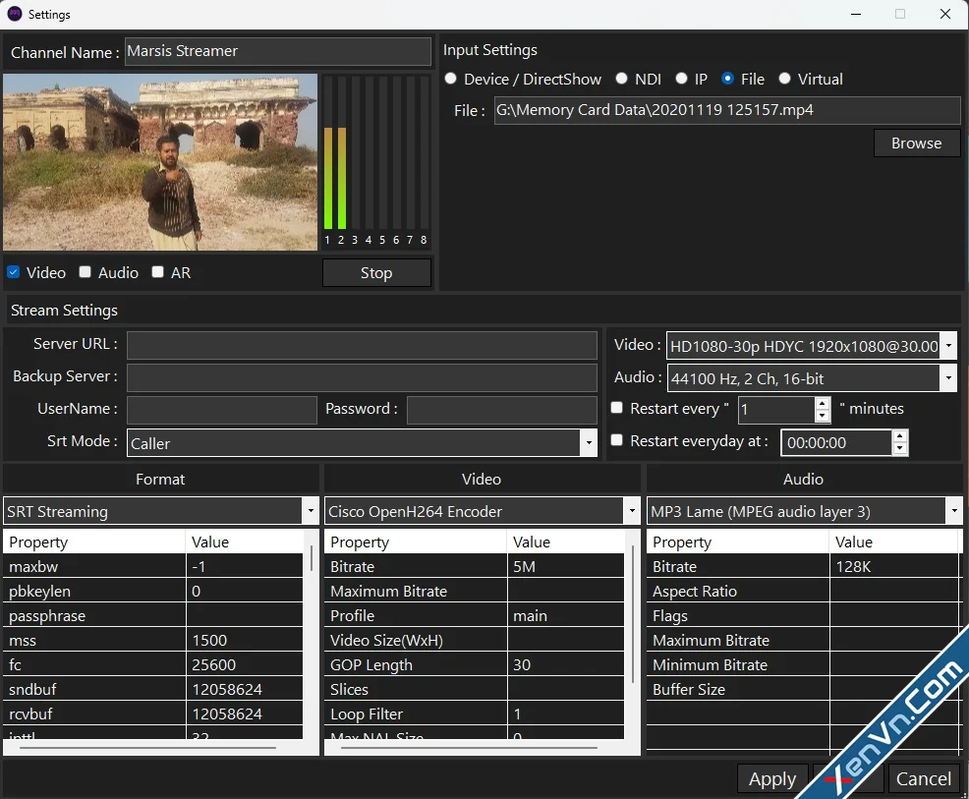Click the Settings app icon in title bar
This screenshot has width=969, height=799.
(14, 14)
